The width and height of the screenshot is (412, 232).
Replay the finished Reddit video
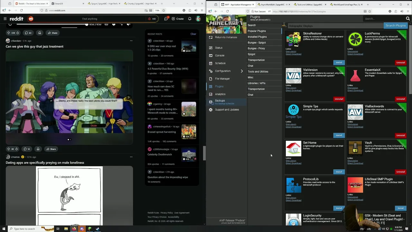pyautogui.click(x=10, y=24)
